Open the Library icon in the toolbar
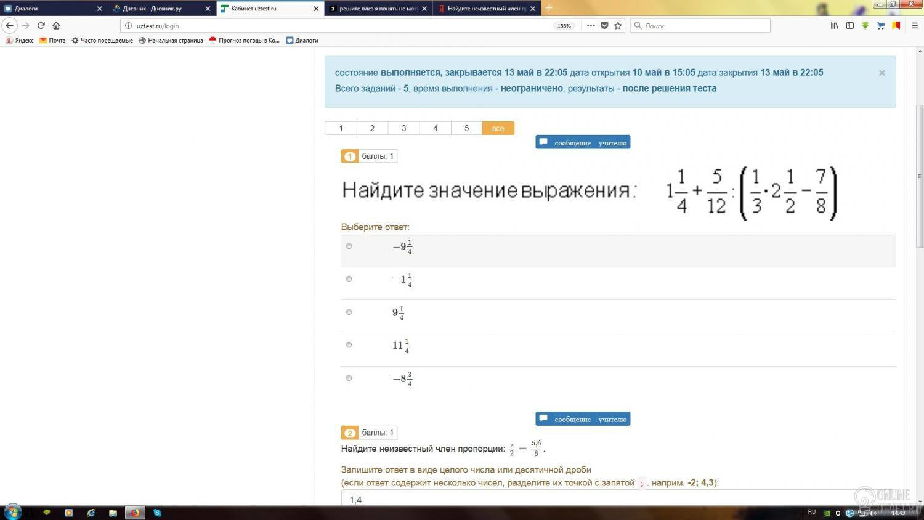Screen dimensions: 924x520 pyautogui.click(x=835, y=25)
